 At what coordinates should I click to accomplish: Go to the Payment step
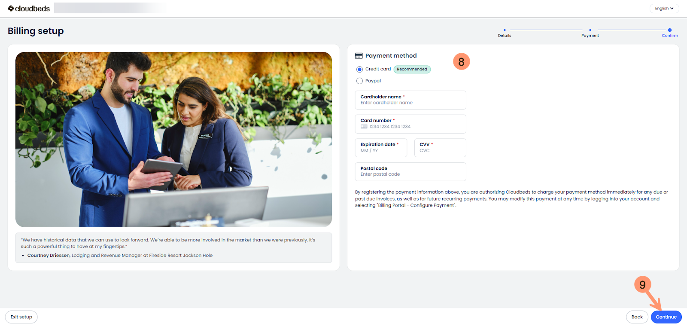590,33
